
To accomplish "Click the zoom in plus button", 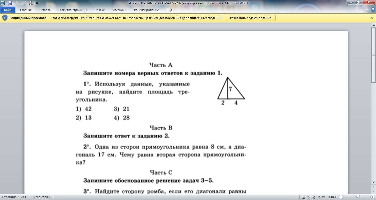I will pos(373,197).
